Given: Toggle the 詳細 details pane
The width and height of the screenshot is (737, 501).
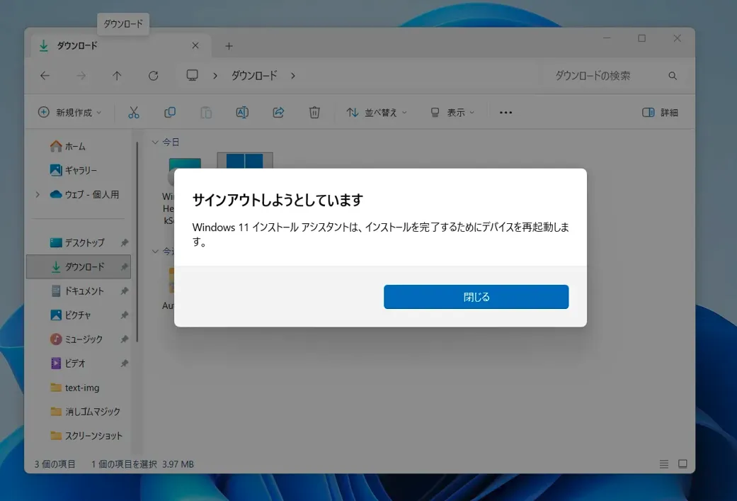Looking at the screenshot, I should (x=660, y=113).
